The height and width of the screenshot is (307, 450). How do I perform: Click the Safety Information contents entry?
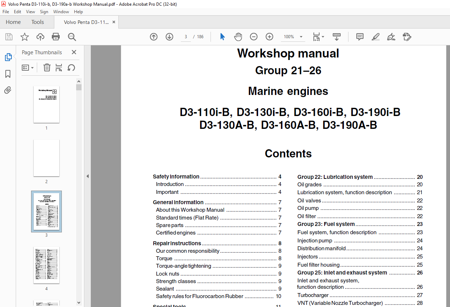coord(217,177)
